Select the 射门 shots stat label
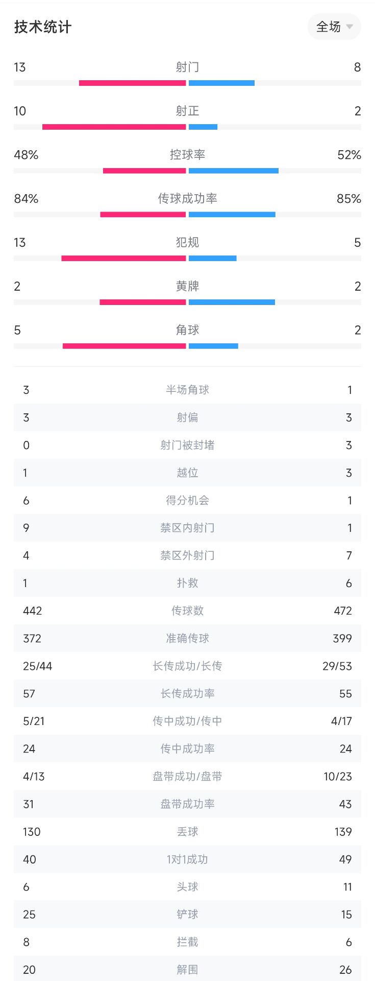The width and height of the screenshot is (375, 981). [187, 67]
